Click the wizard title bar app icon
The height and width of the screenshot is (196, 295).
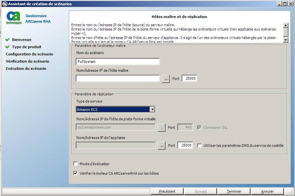(x=5, y=4)
